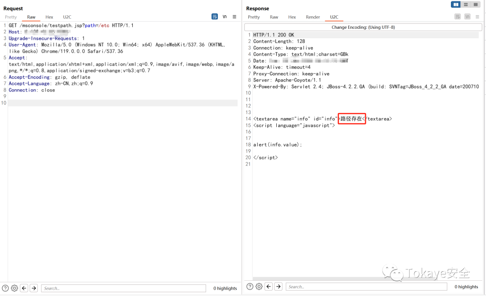The image size is (486, 296).
Task: Click the Connection: close header
Action: 31,90
